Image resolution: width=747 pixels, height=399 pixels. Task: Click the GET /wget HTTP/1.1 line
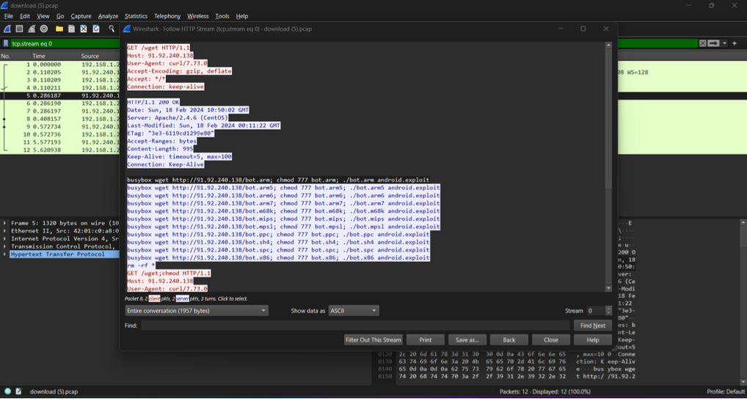(x=158, y=48)
